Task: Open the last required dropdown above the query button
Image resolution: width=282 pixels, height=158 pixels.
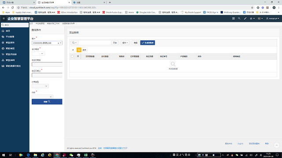Action: pos(42,97)
